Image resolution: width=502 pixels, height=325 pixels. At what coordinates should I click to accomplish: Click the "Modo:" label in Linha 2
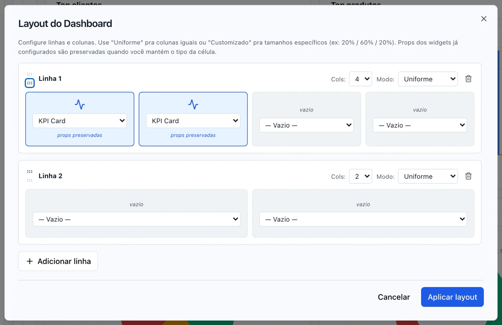click(x=385, y=177)
